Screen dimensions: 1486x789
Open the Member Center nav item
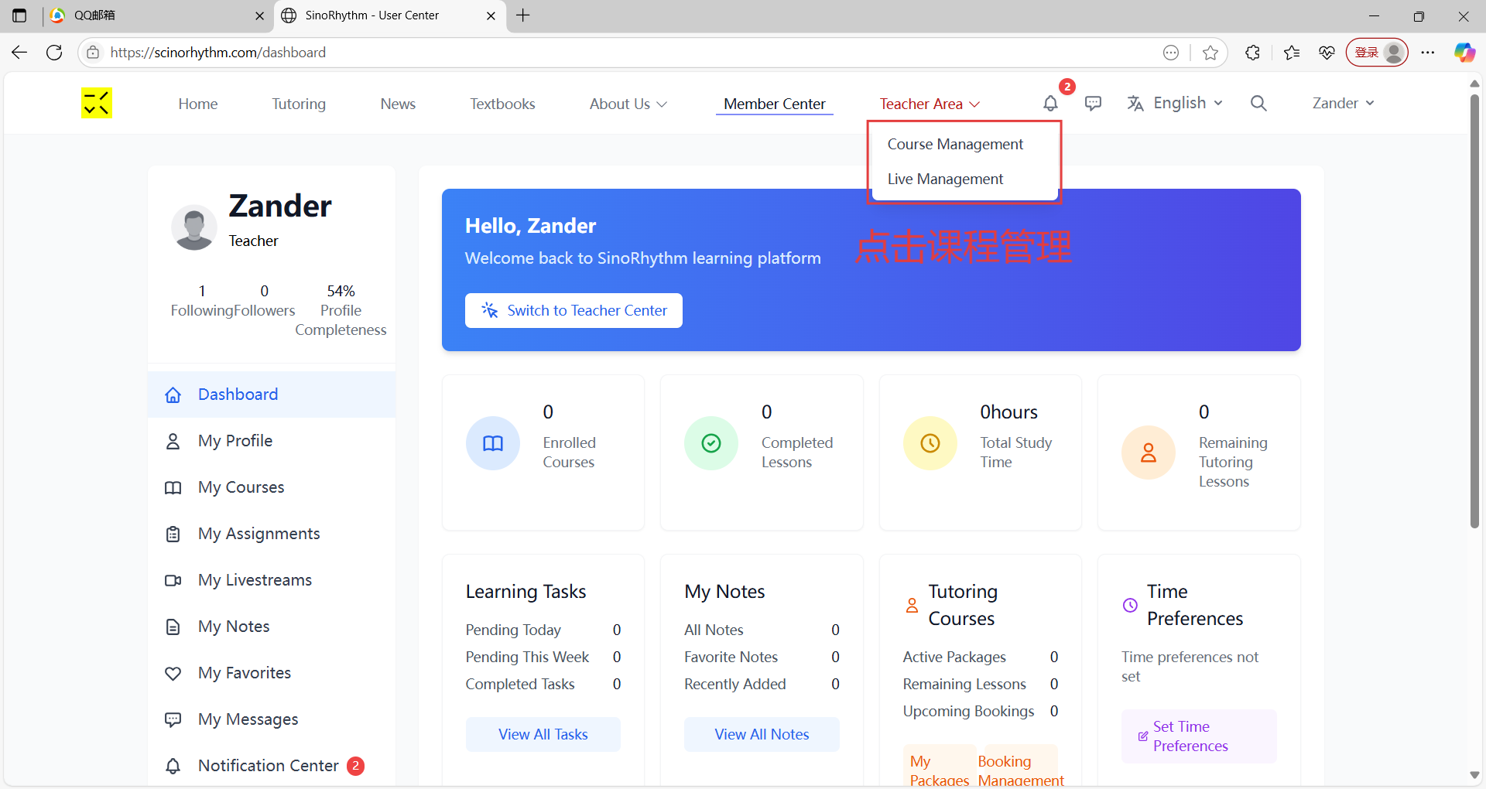[775, 104]
